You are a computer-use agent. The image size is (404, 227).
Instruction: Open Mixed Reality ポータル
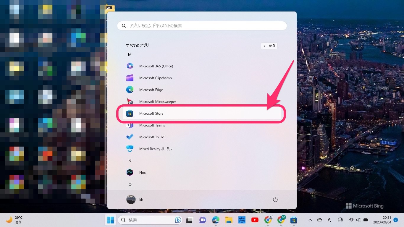[x=202, y=149]
